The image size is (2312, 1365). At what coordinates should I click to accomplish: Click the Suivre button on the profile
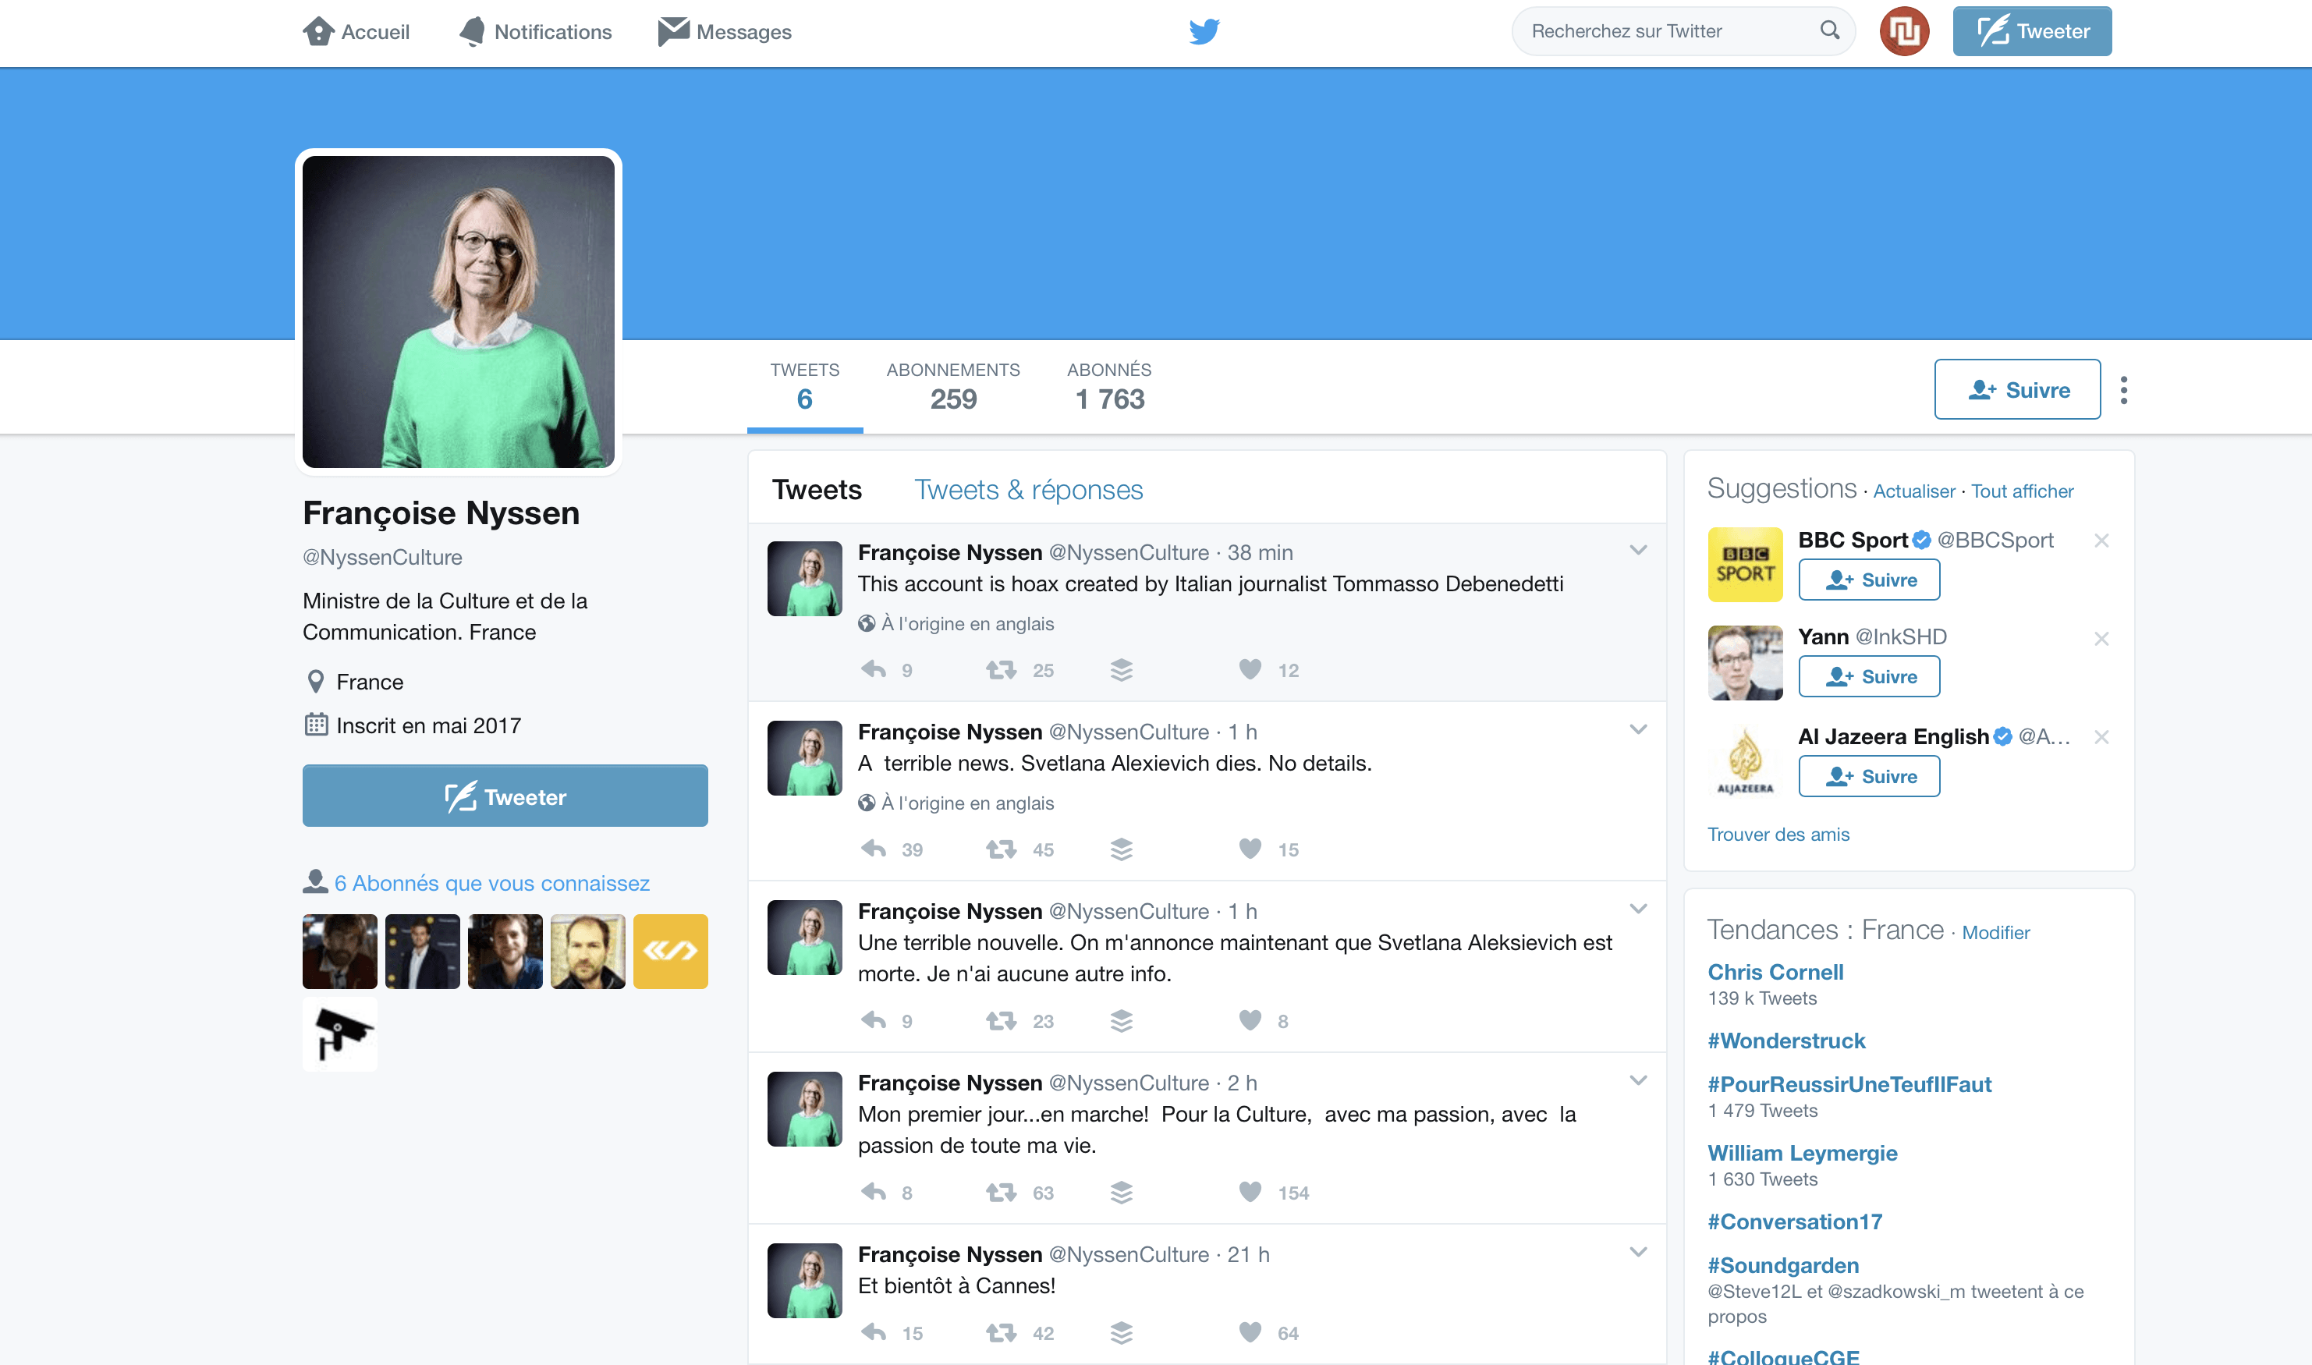2017,389
